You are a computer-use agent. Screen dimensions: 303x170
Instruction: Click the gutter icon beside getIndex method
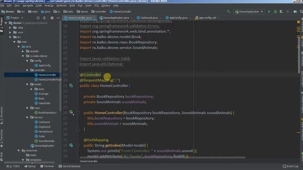click(71, 145)
